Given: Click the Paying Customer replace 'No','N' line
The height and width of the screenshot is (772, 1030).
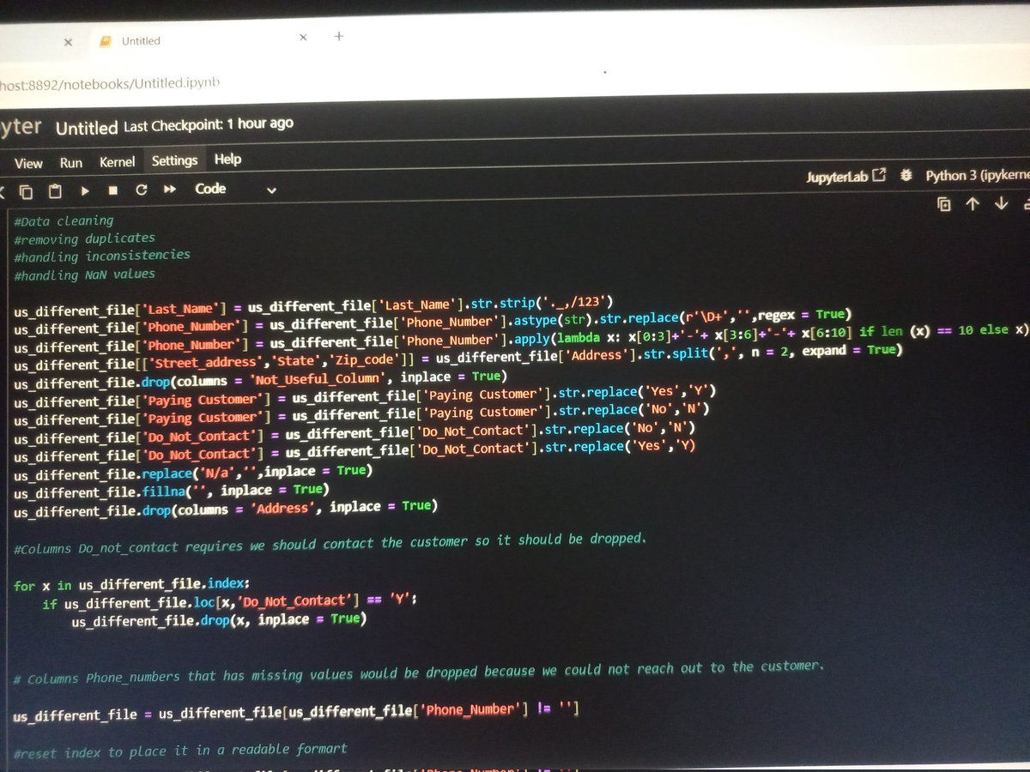Looking at the screenshot, I should [360, 414].
